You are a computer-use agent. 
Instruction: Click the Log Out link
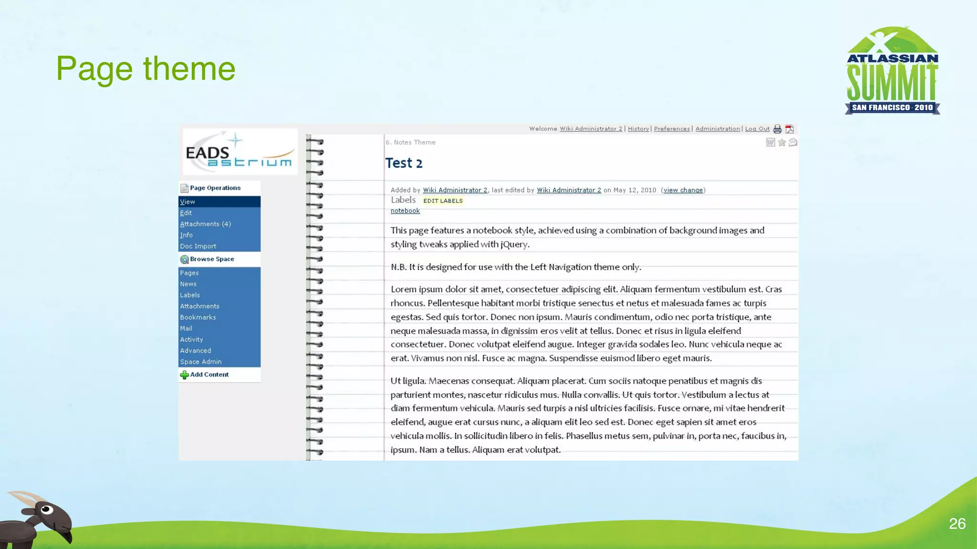(757, 129)
